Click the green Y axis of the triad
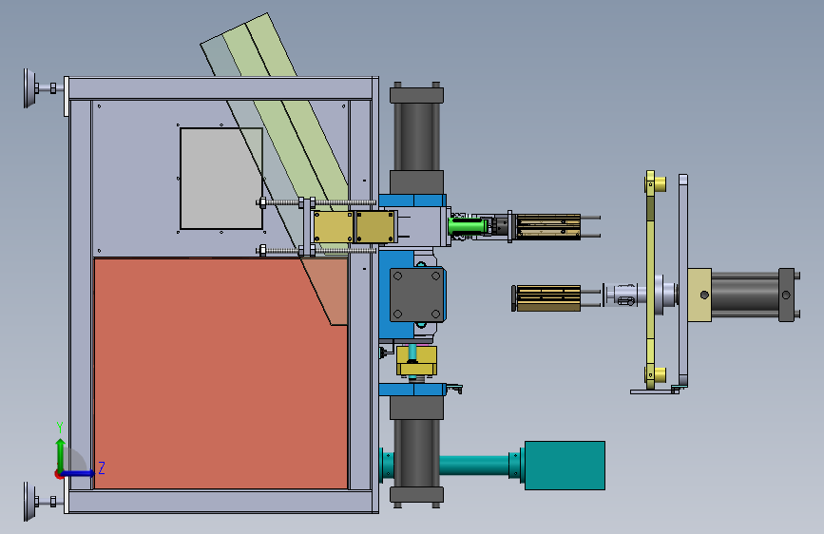824x534 pixels. [x=61, y=454]
